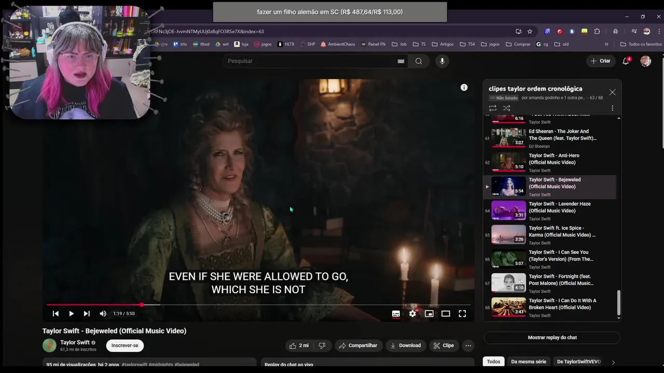Image resolution: width=664 pixels, height=373 pixels.
Task: Dislike the video
Action: pyautogui.click(x=322, y=346)
